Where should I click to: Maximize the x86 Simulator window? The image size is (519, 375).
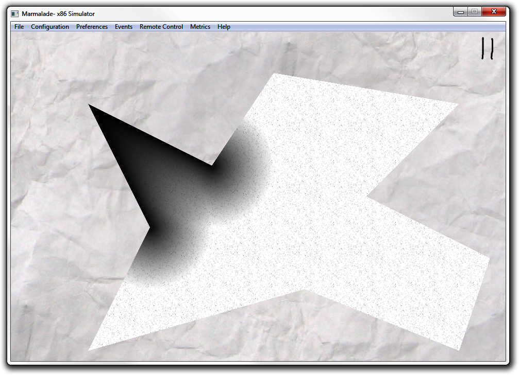475,12
